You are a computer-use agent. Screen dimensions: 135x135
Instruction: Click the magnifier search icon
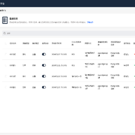(x=5, y=33)
